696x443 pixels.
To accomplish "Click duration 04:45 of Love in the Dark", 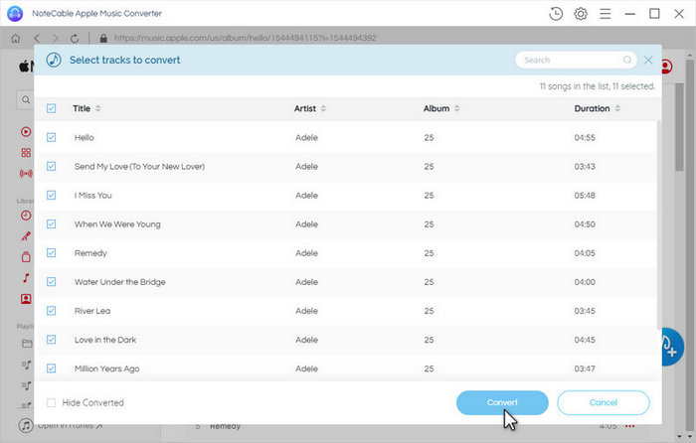I will tap(585, 340).
